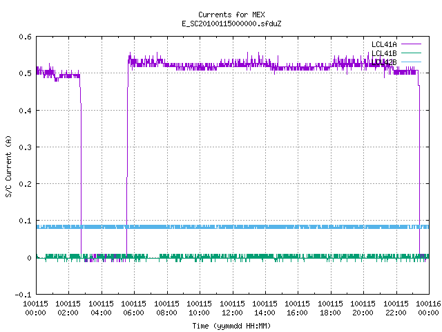Click the light blue LCL42B legend line sample

(x=412, y=62)
